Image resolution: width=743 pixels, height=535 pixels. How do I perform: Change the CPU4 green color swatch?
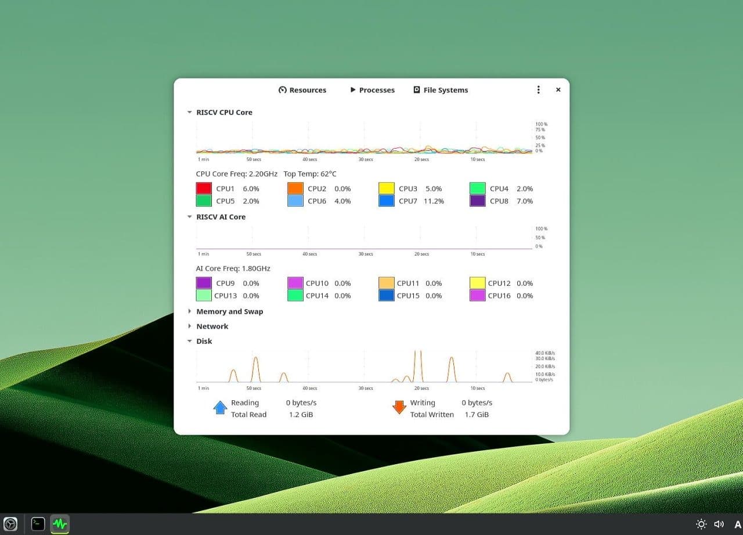(478, 189)
